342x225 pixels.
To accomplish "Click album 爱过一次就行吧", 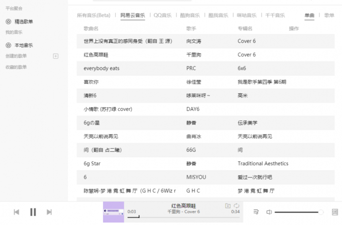I will 255,177.
